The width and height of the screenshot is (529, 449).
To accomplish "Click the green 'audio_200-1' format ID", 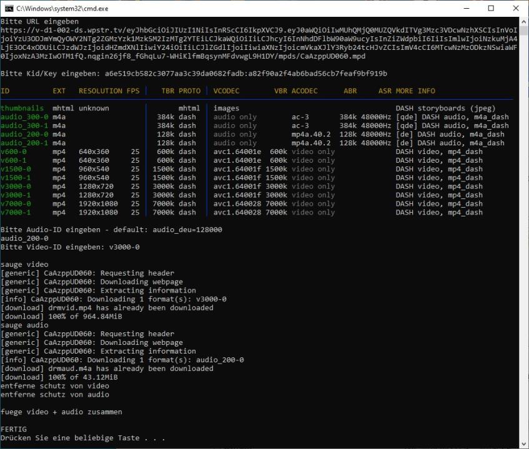I will click(24, 143).
